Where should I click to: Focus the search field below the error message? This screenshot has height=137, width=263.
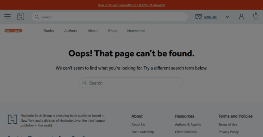131,83
